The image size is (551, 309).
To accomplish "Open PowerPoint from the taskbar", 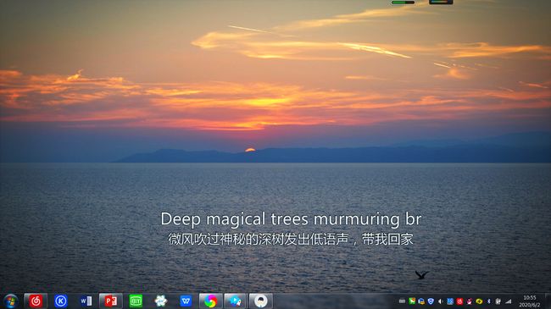I will coord(111,301).
